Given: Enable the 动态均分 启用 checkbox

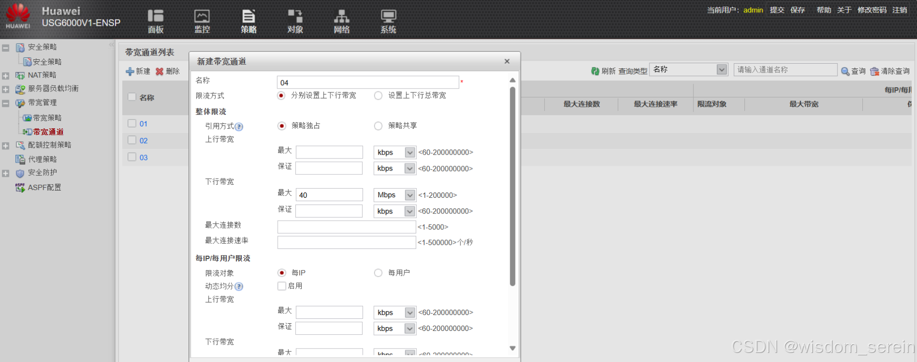Looking at the screenshot, I should pyautogui.click(x=282, y=286).
